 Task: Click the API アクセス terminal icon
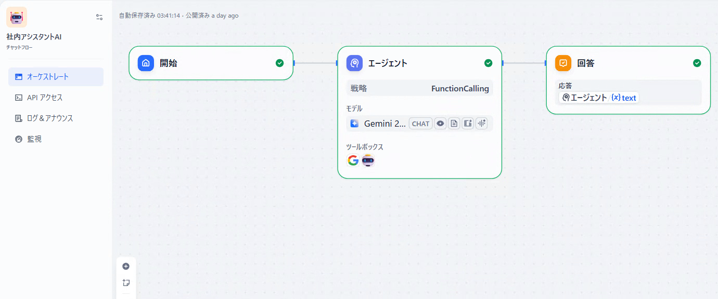click(x=19, y=98)
